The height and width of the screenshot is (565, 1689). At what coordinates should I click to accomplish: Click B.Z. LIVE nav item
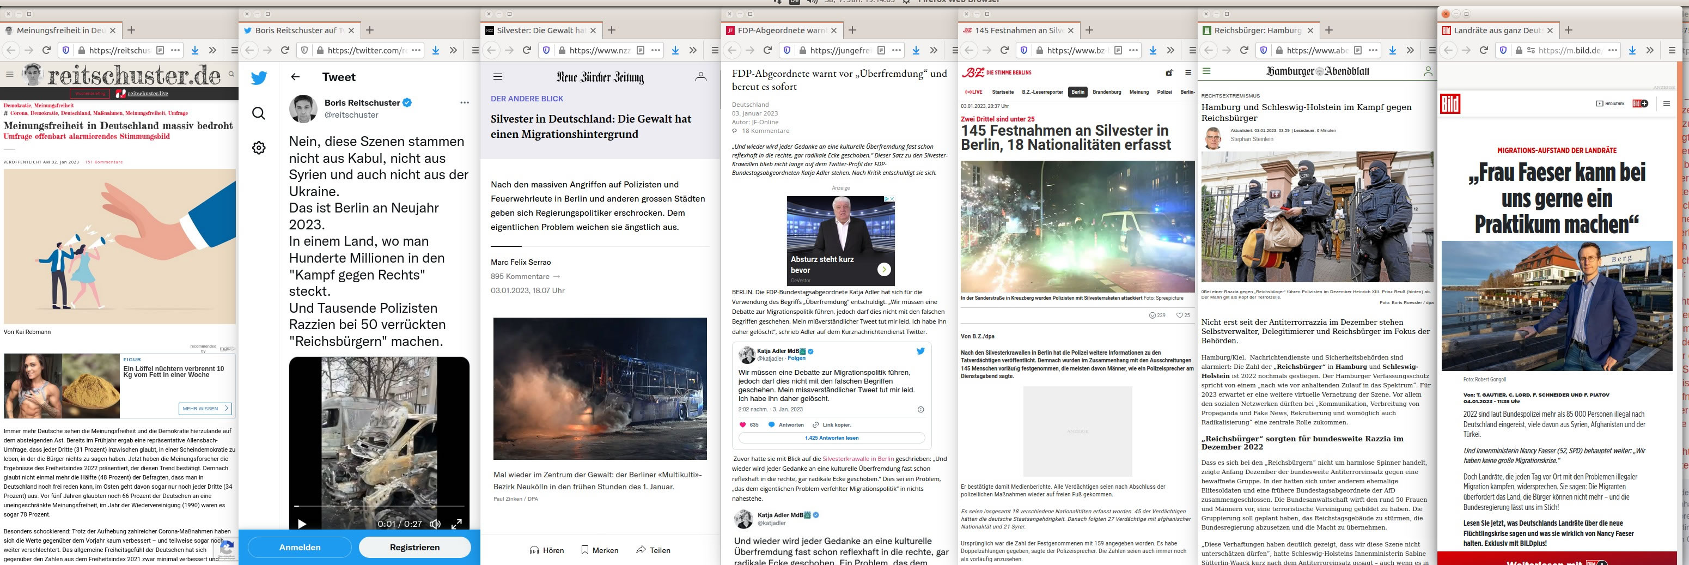click(x=973, y=92)
